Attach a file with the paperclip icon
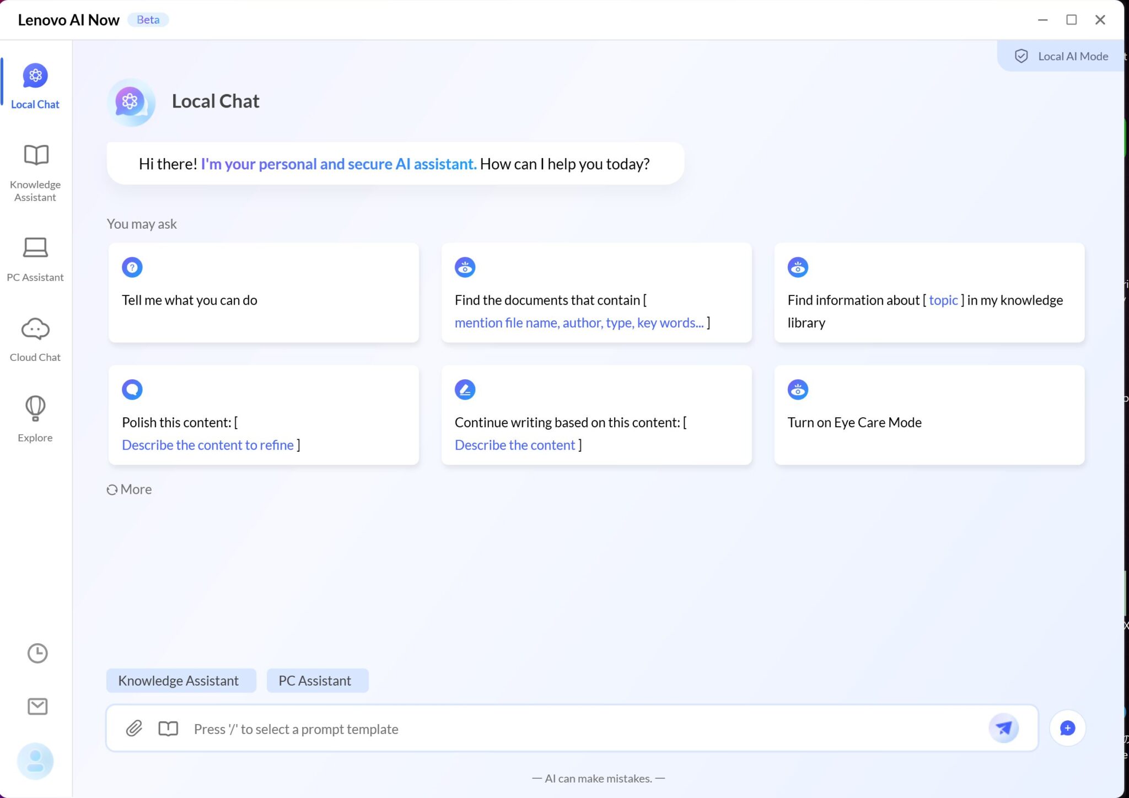 (134, 729)
